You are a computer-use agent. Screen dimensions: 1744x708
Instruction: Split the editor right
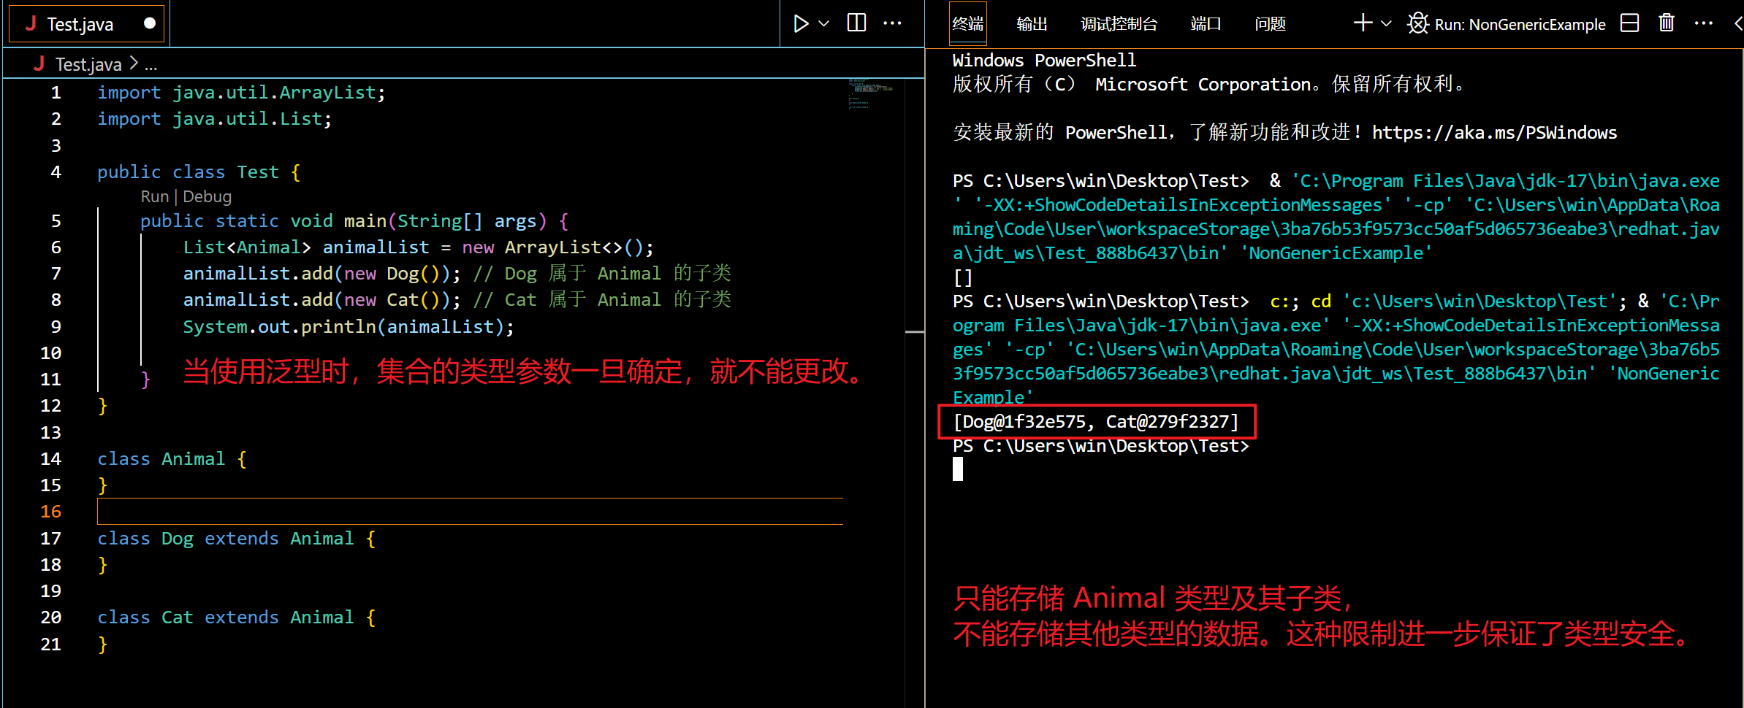856,23
